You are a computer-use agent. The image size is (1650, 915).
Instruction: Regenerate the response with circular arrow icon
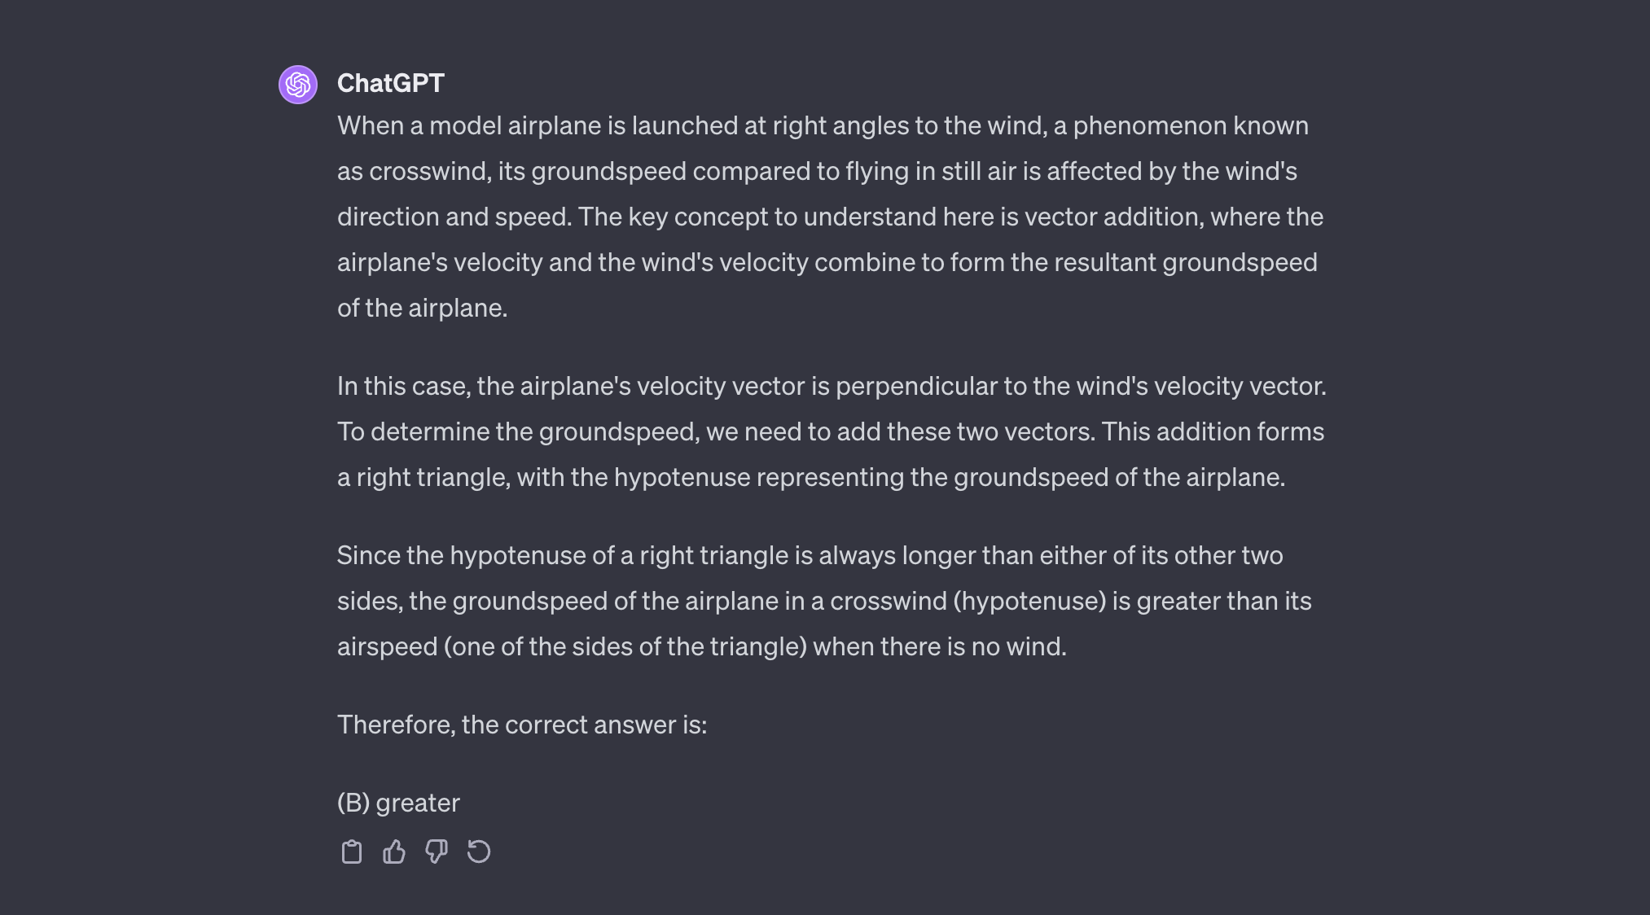click(x=479, y=852)
